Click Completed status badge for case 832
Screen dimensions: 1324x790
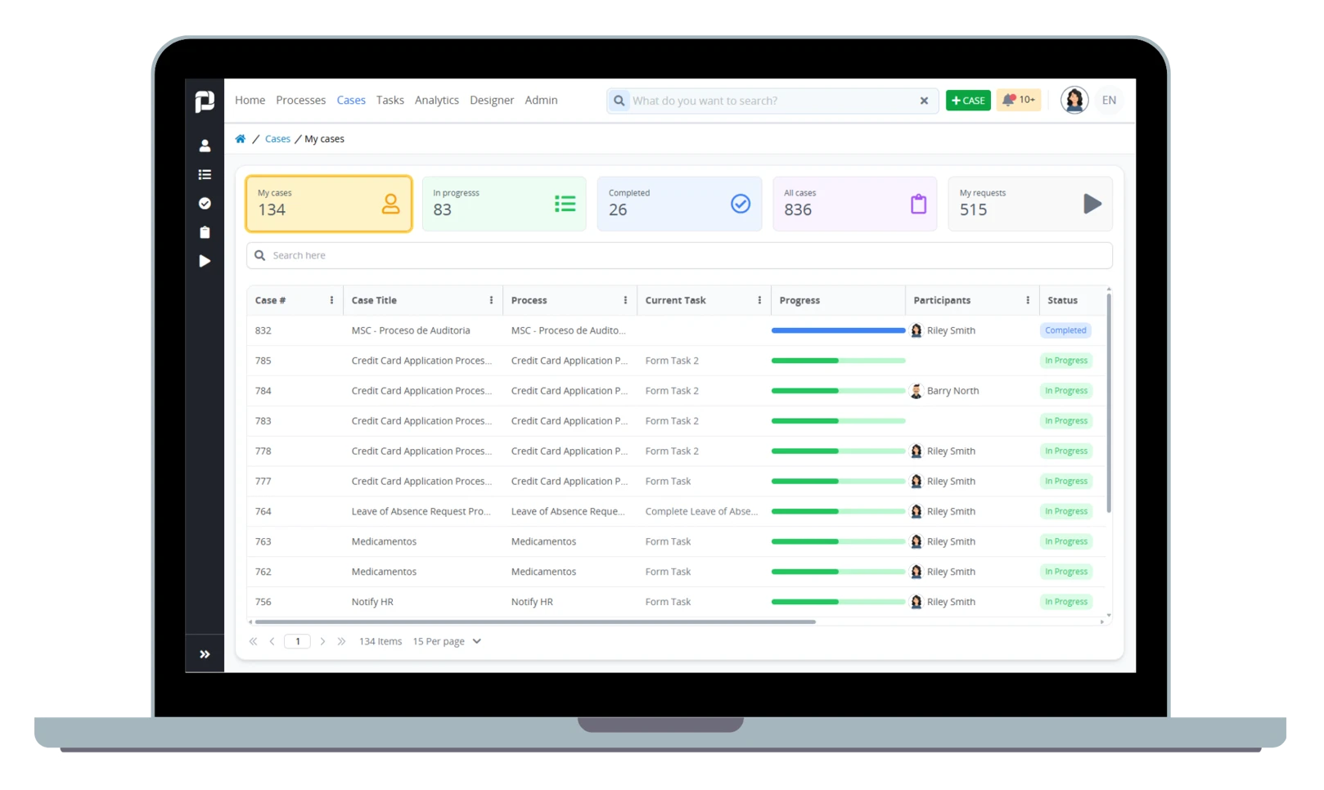pos(1065,330)
